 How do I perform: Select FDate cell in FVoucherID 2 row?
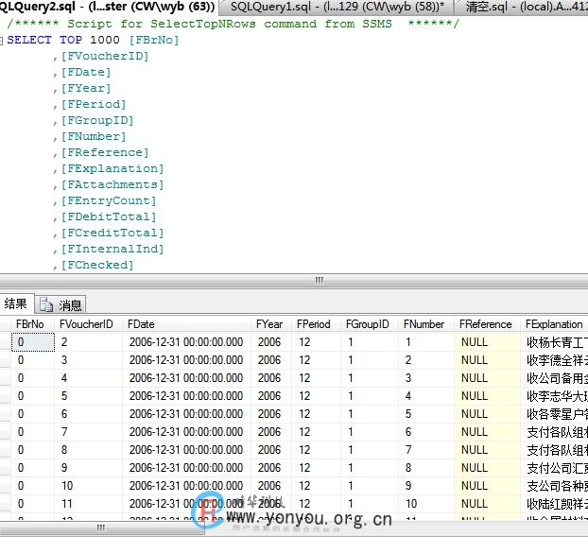point(186,342)
